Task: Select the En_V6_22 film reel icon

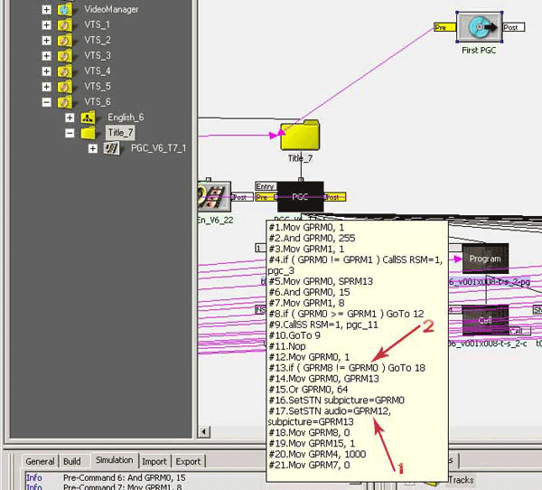Action: (213, 196)
